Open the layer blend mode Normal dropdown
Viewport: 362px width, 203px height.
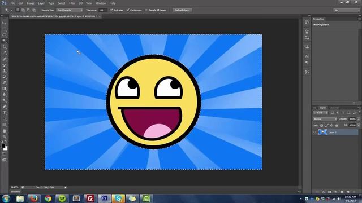325,119
